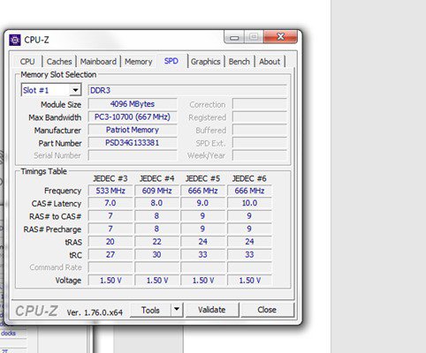The width and height of the screenshot is (426, 353).
Task: Click the 9.0 CAS# Latency cell
Action: tap(203, 203)
